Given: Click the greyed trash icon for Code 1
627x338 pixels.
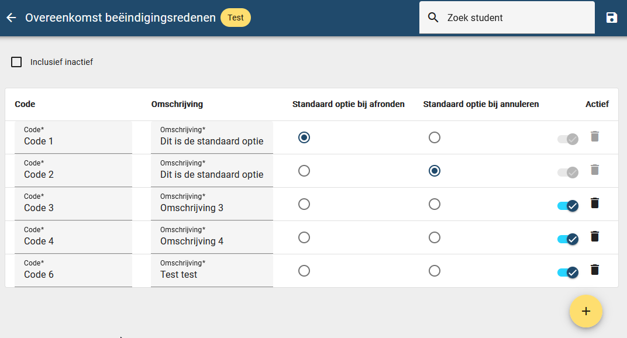Looking at the screenshot, I should [595, 136].
